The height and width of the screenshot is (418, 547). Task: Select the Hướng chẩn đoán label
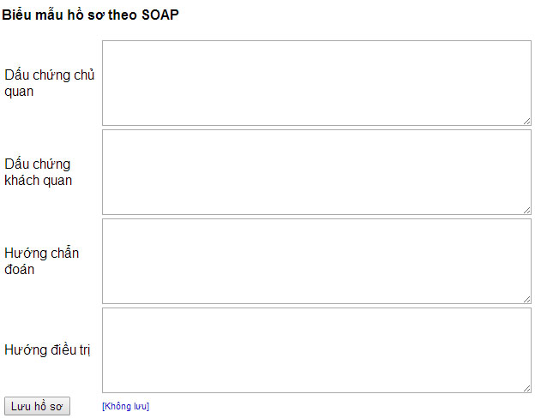[x=41, y=261]
